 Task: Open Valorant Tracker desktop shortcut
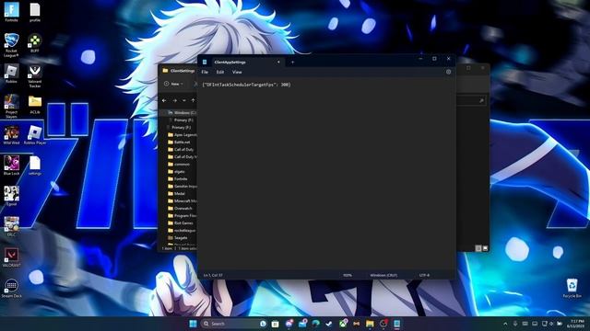(35, 75)
